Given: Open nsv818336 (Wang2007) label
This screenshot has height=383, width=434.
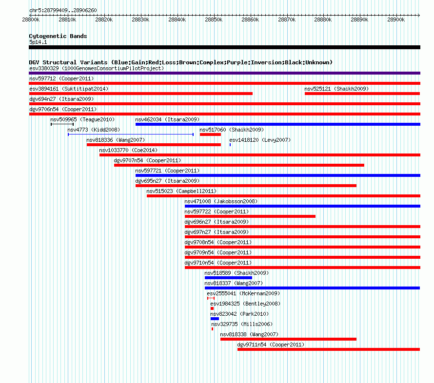Looking at the screenshot, I should [x=116, y=140].
